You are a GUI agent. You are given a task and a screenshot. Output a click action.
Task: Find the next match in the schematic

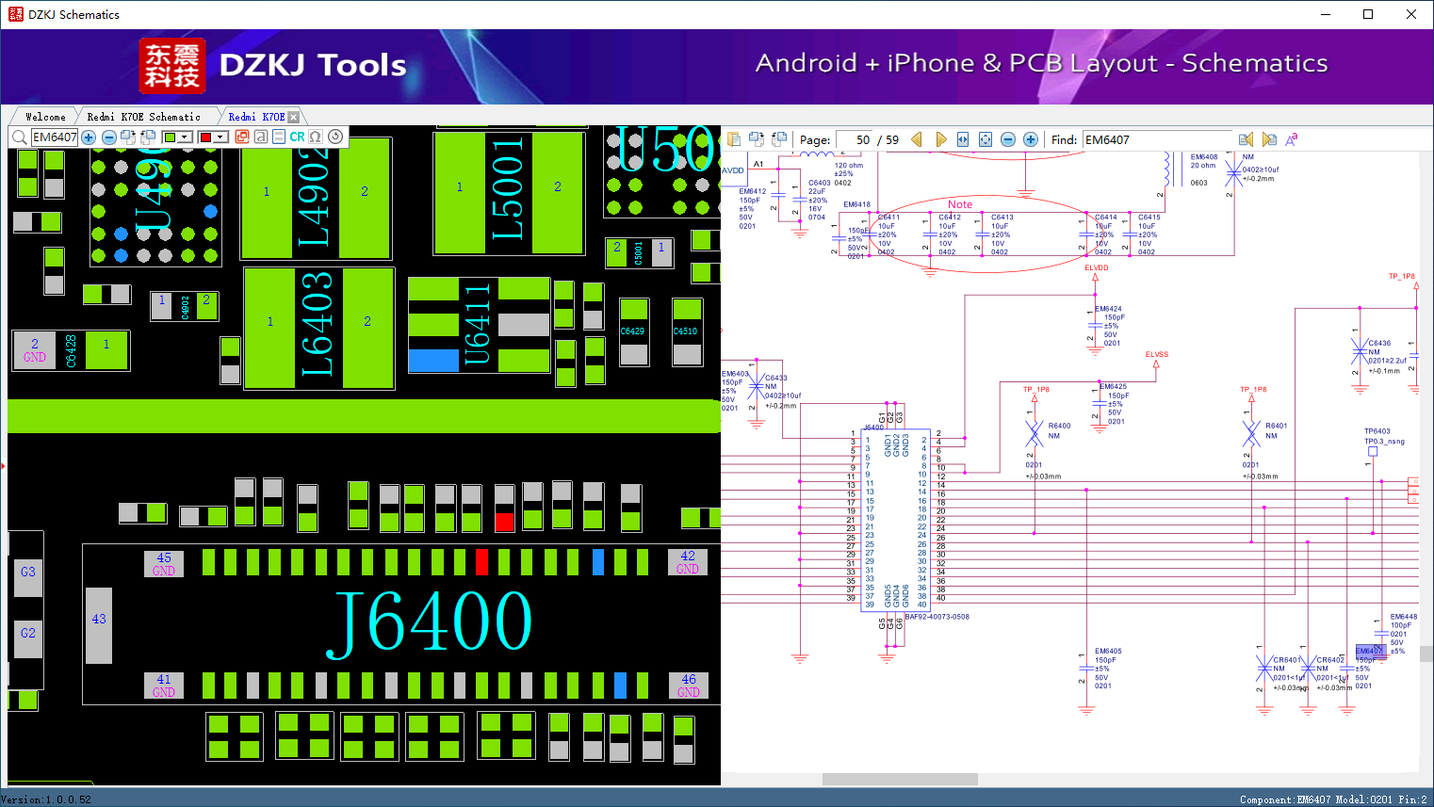point(1268,139)
